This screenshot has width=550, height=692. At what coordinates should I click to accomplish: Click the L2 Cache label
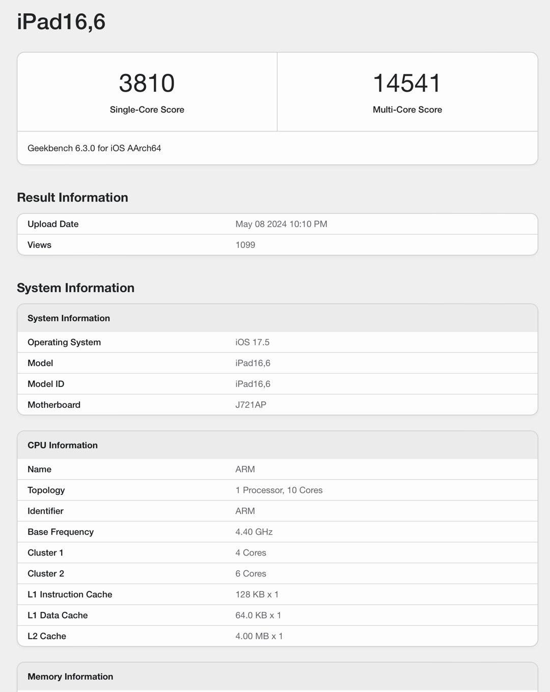(47, 636)
